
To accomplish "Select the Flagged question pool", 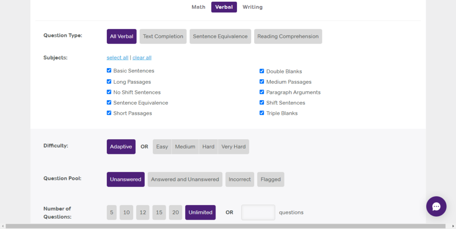I will 270,180.
